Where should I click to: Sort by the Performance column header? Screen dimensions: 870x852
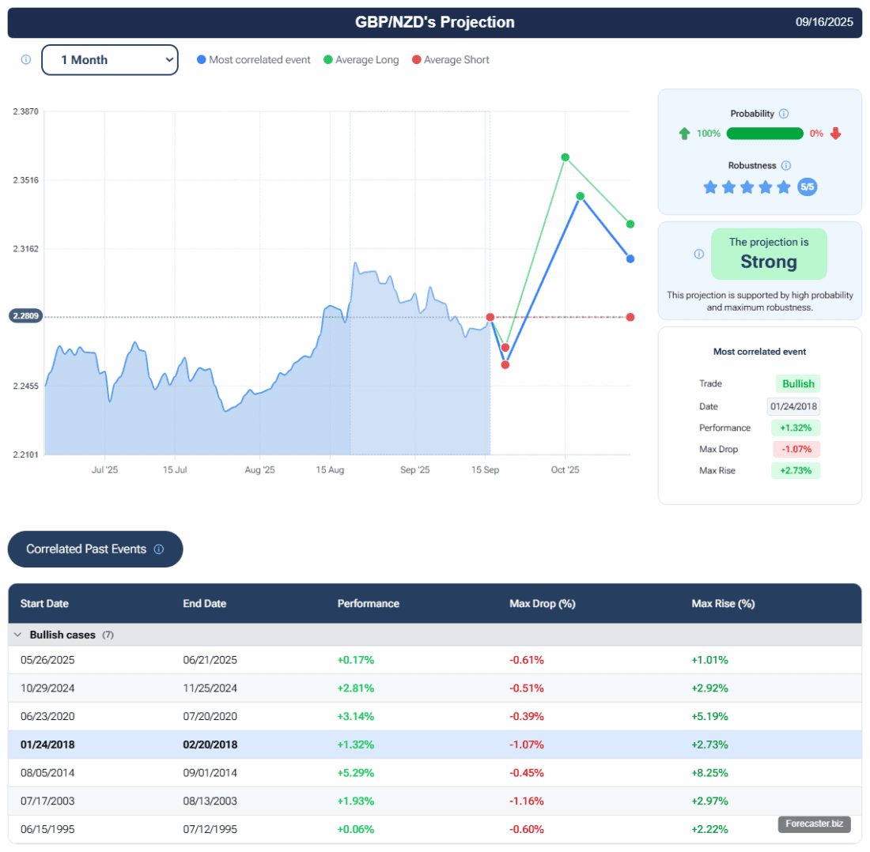point(368,604)
